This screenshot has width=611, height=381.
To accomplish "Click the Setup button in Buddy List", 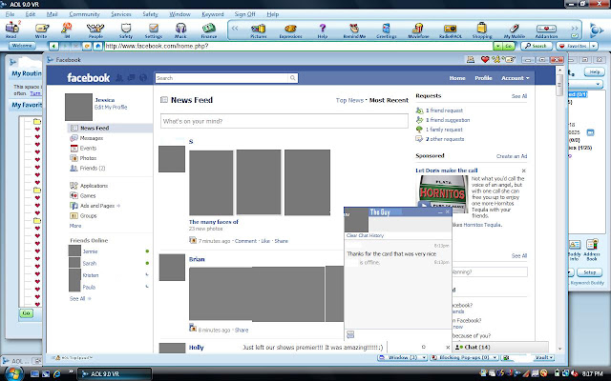I will point(589,272).
